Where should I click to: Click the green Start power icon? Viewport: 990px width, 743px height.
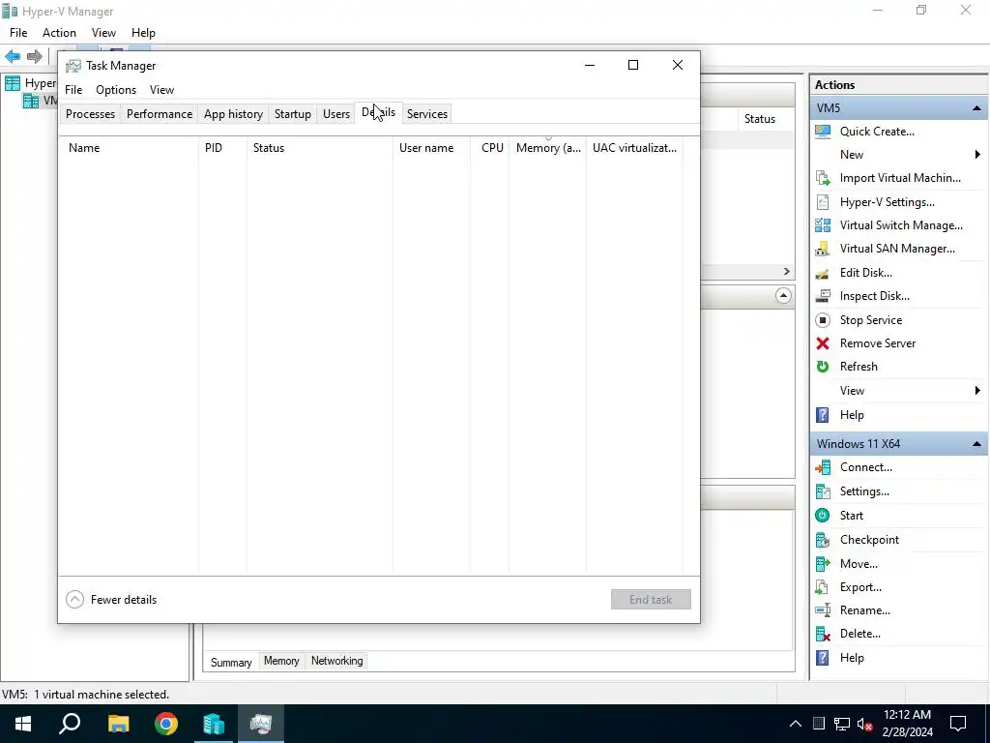823,516
